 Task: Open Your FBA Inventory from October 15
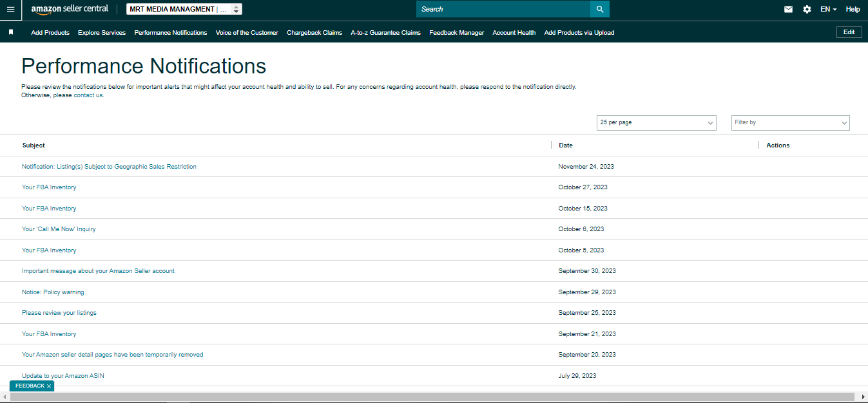click(x=49, y=209)
